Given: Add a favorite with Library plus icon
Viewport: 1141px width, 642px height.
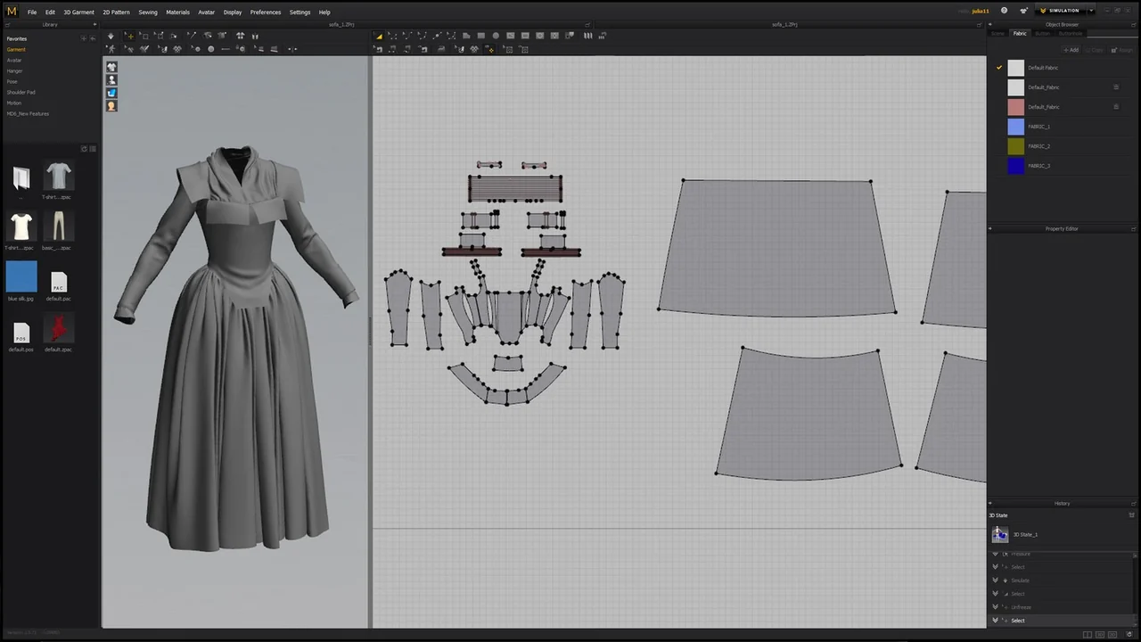Looking at the screenshot, I should [84, 39].
